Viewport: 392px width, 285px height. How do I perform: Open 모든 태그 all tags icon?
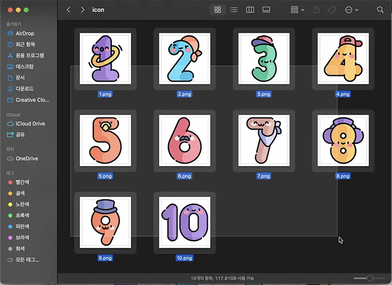(x=10, y=260)
